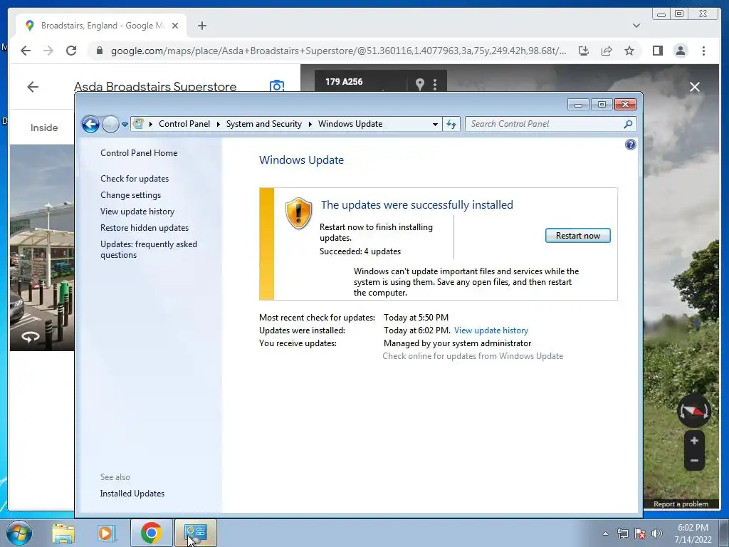Expand arrow after Control Panel breadcrumb
This screenshot has width=729, height=547.
pos(218,124)
